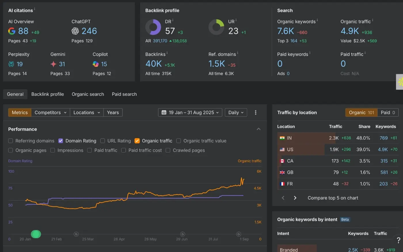Open the Top 3 164 keywords link
Viewport: 403px width, 252px height.
pyautogui.click(x=294, y=41)
